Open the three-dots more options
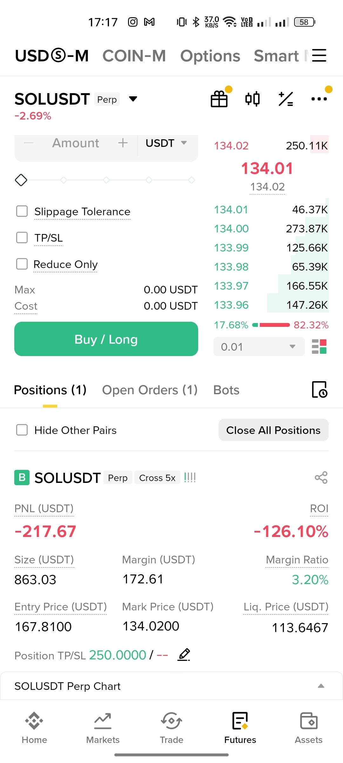 319,99
